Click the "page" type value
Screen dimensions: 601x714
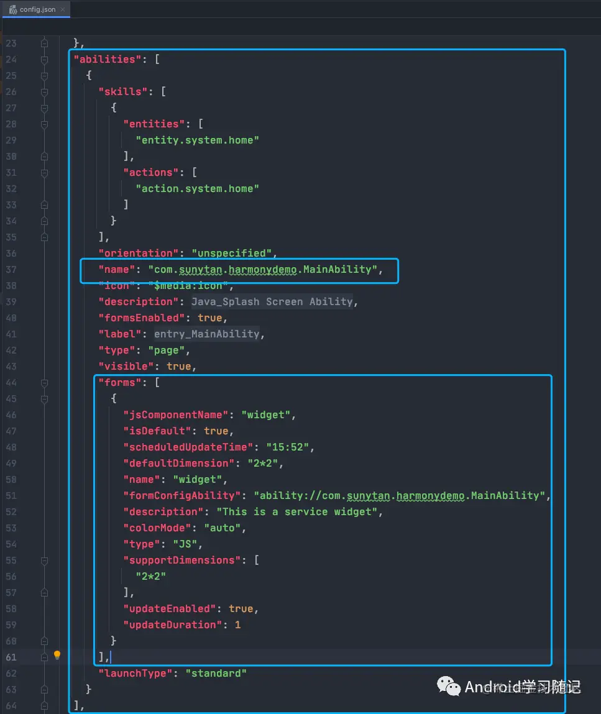pos(167,350)
